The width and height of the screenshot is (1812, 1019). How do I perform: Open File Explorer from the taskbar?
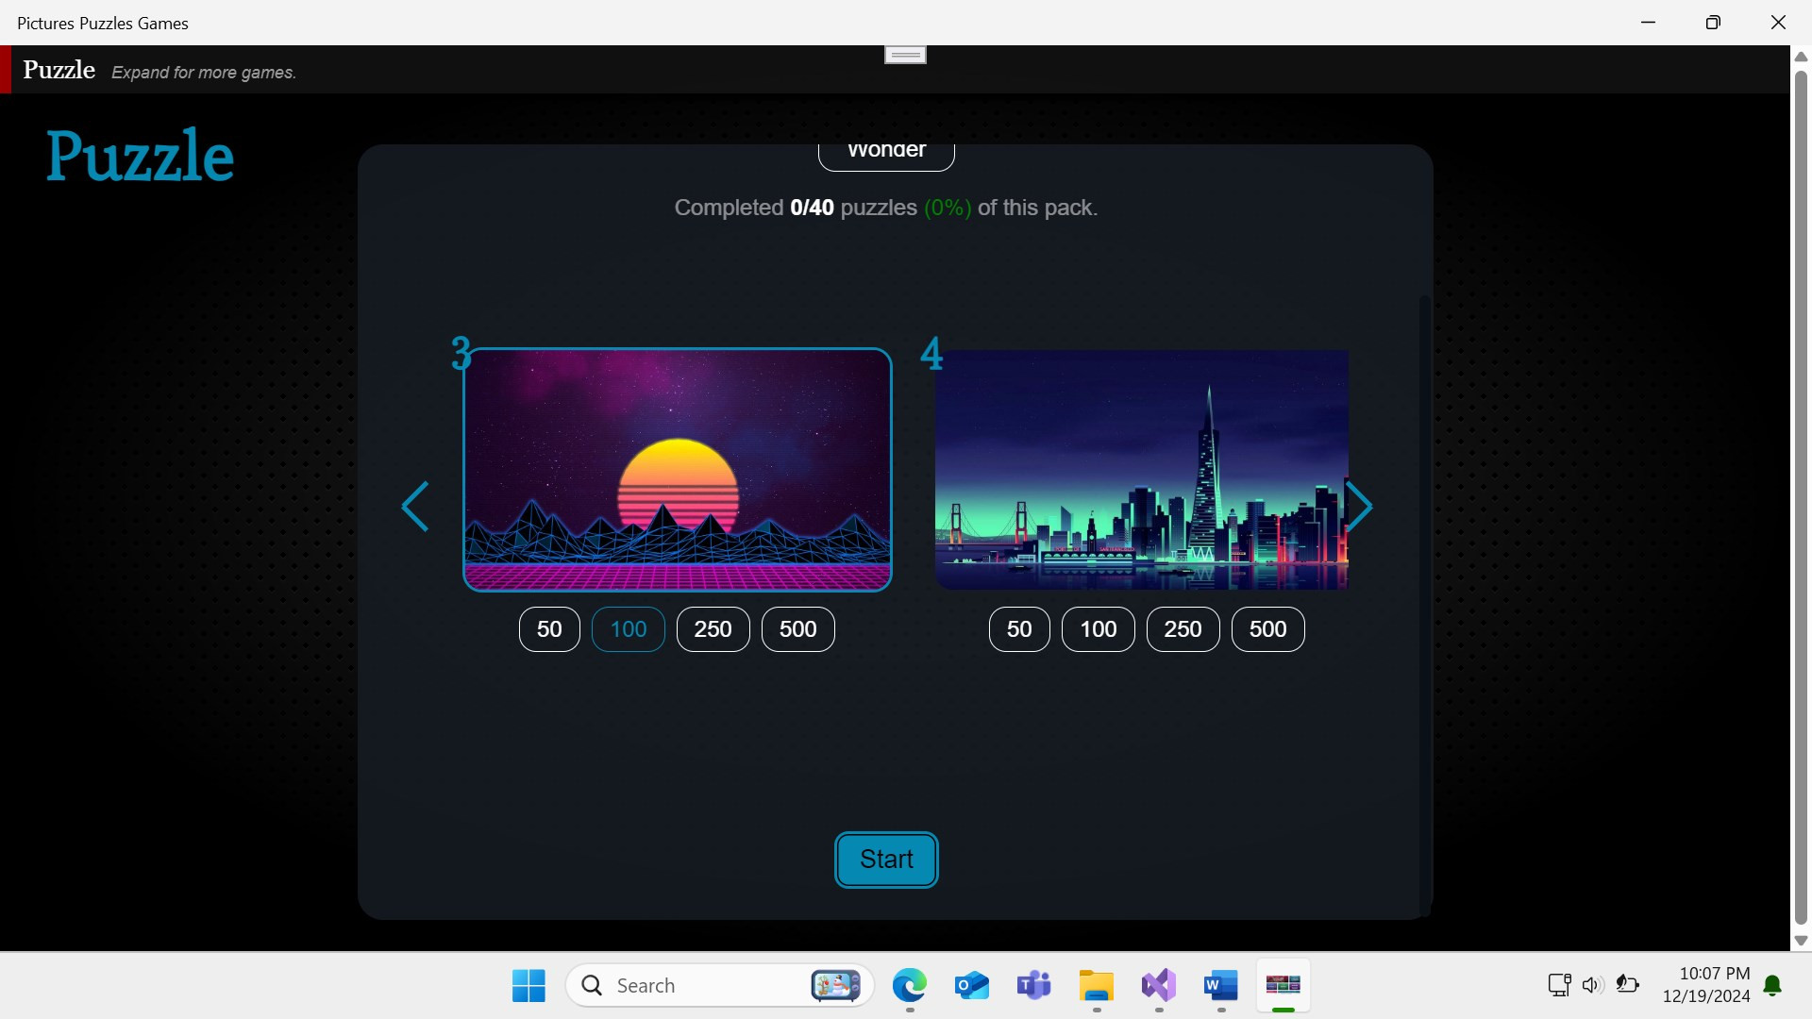tap(1096, 985)
